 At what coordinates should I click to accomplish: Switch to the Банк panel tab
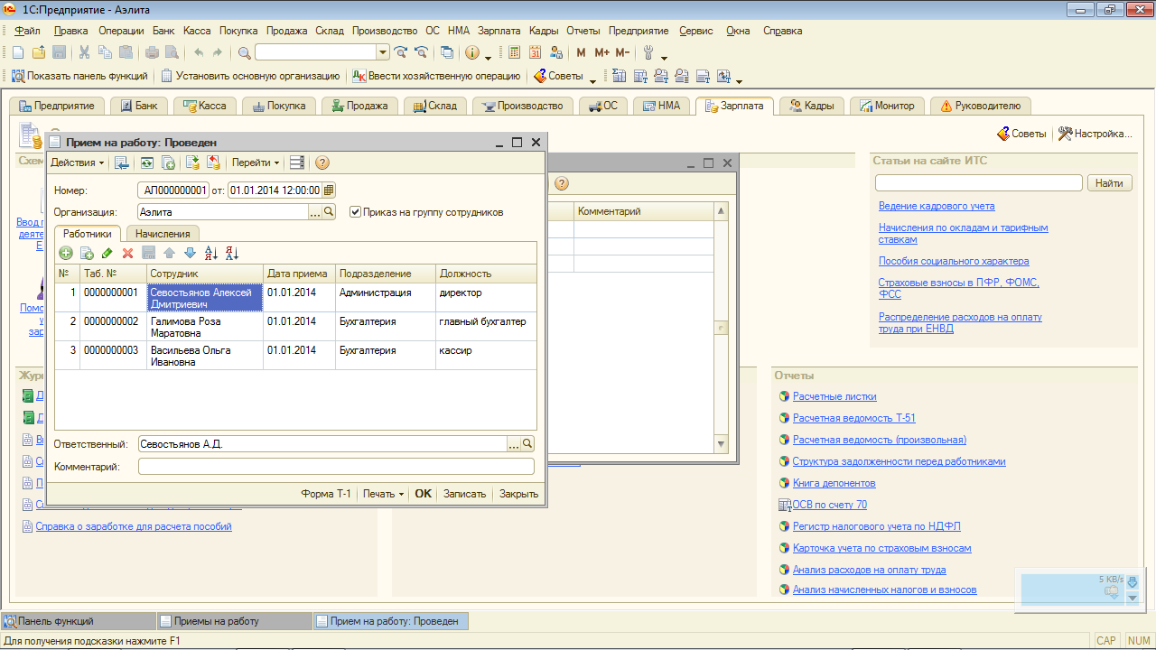pyautogui.click(x=139, y=106)
